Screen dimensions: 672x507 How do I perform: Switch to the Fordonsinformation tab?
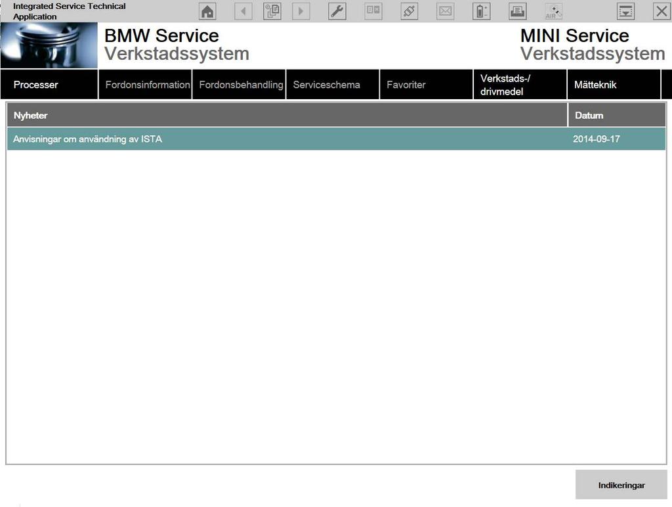click(x=145, y=85)
